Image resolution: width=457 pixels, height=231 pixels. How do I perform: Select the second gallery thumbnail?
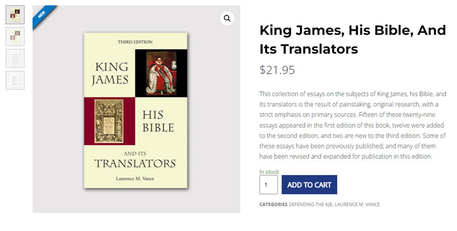click(15, 37)
